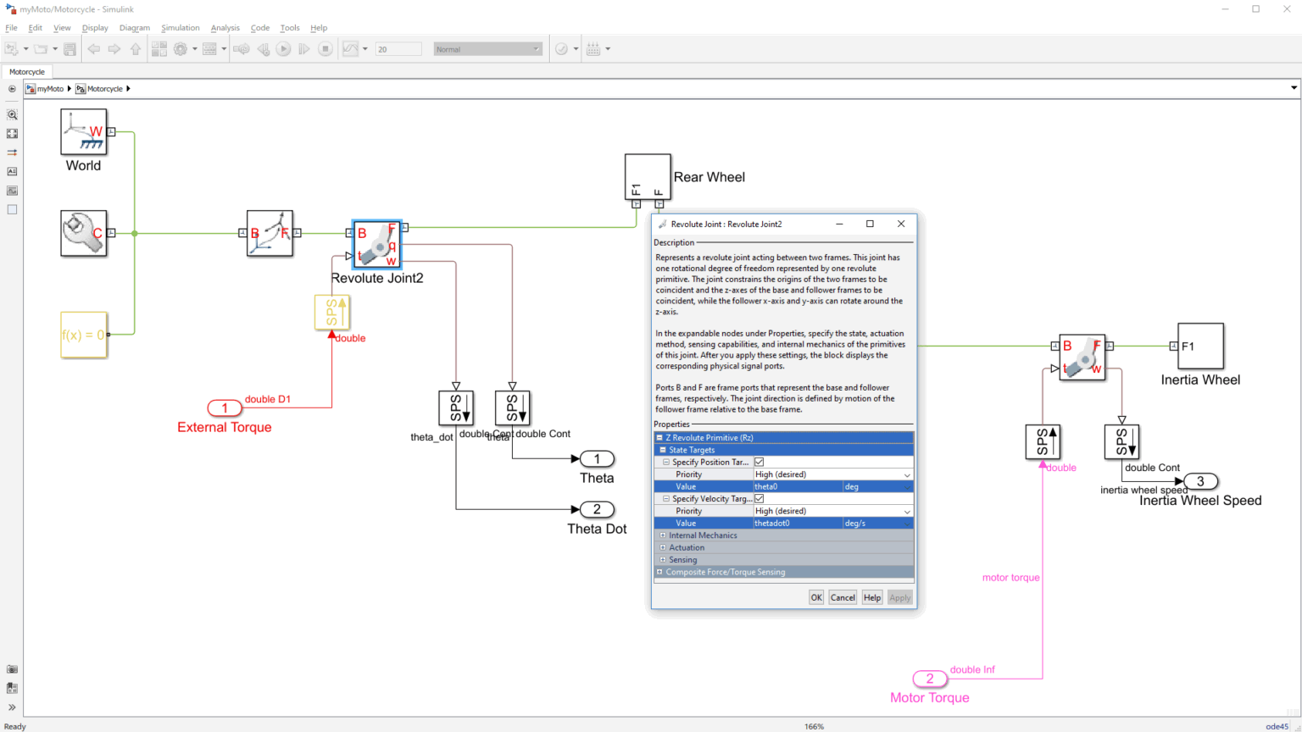
Task: Expand the Internal Mechanics node
Action: pos(663,535)
